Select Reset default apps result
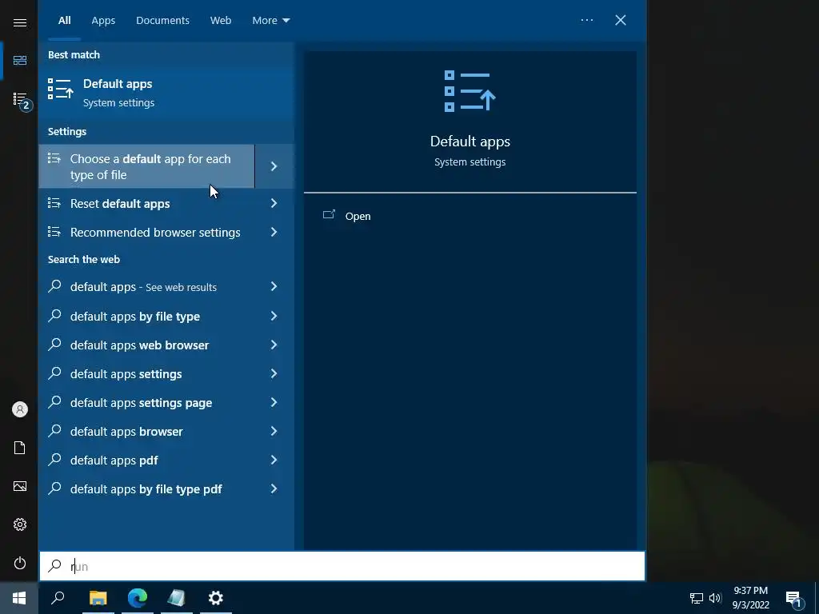819x614 pixels. [147, 203]
